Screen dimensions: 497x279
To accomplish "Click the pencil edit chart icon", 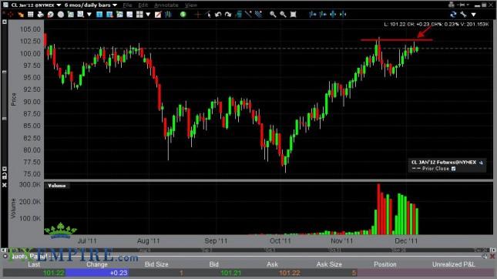I will [x=158, y=15].
